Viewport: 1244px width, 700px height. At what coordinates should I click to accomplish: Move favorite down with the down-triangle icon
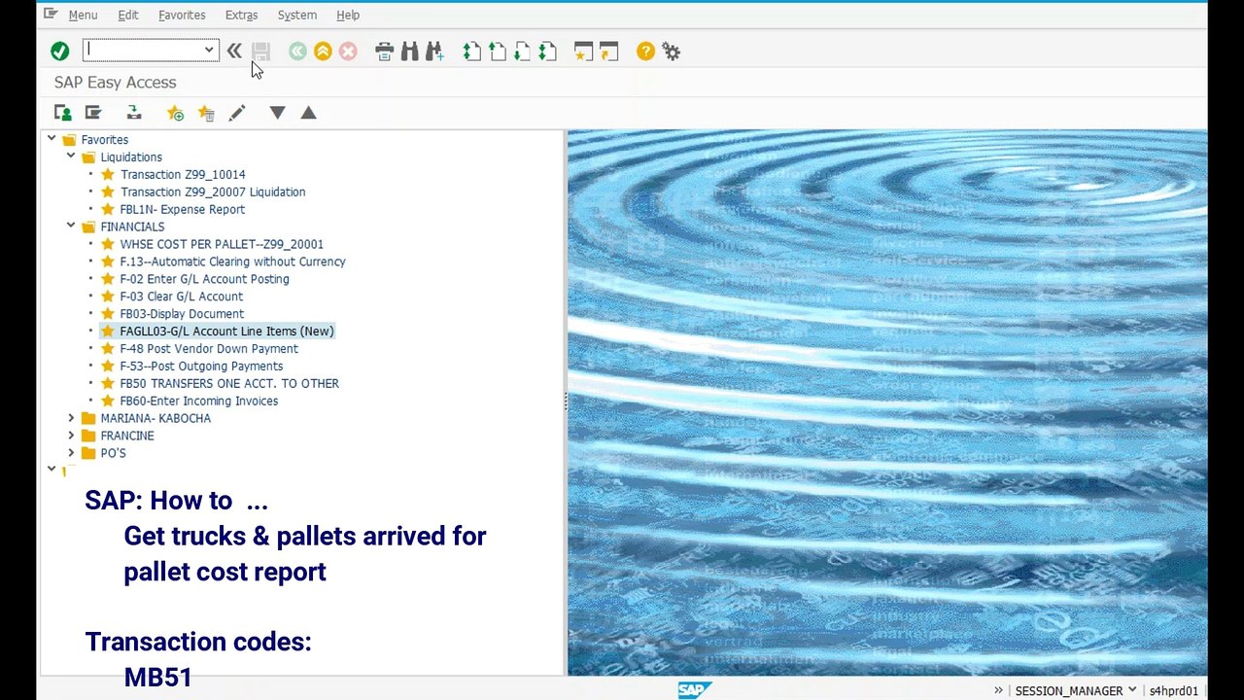[277, 113]
